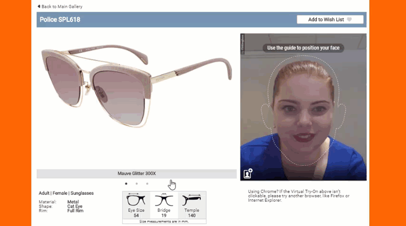Click the add photo icon in Virtual Try-On
406x226 pixels.
pos(248,173)
